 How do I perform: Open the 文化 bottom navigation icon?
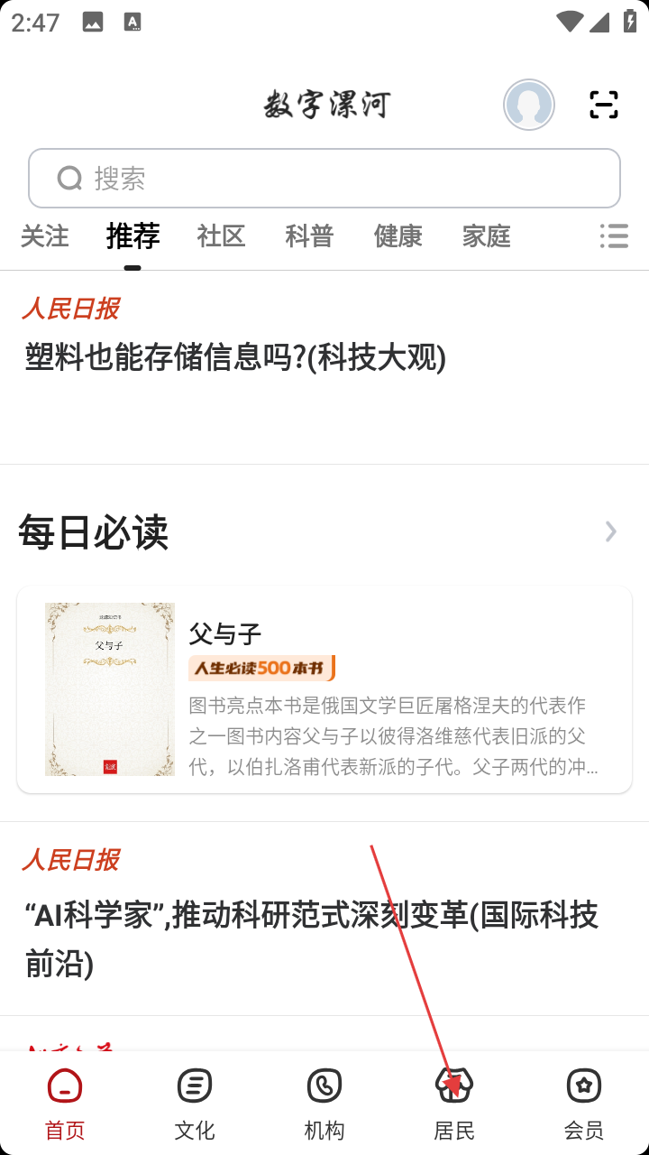point(195,1086)
